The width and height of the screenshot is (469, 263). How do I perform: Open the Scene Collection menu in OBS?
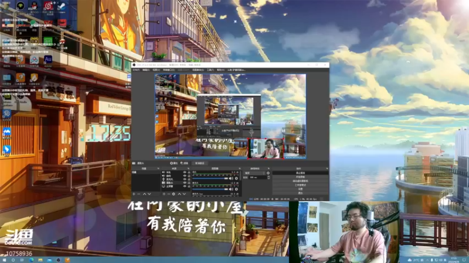198,70
